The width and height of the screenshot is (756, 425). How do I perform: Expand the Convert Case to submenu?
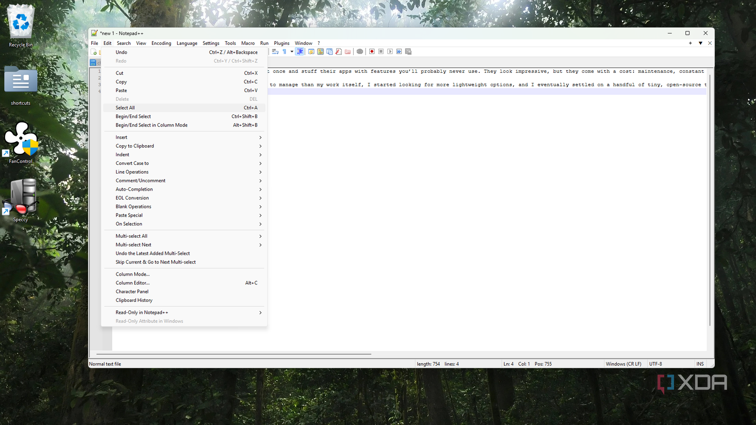pyautogui.click(x=184, y=163)
